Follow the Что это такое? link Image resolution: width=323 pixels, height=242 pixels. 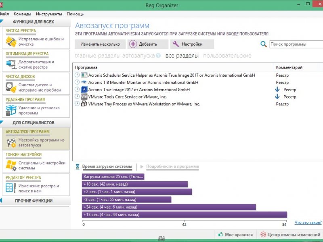(x=308, y=223)
